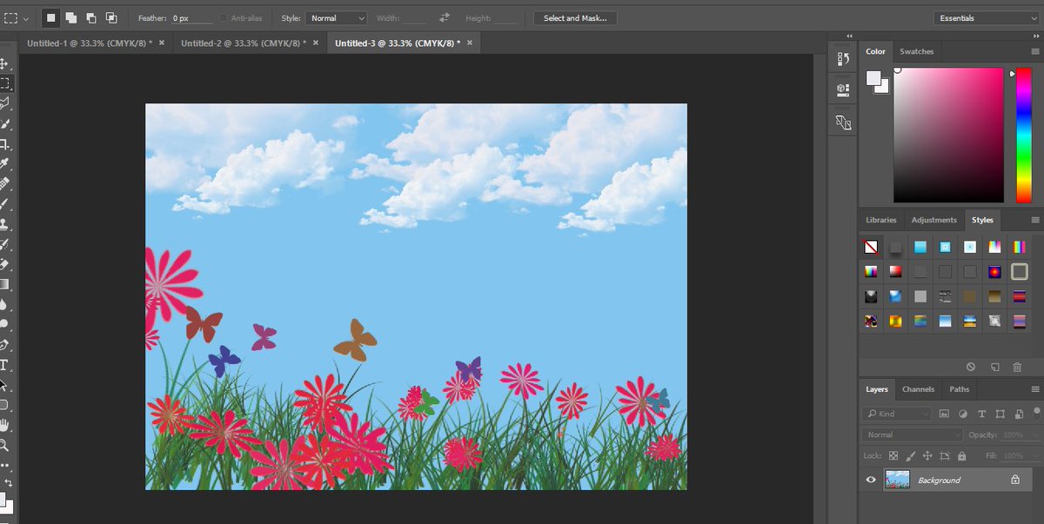This screenshot has width=1044, height=524.
Task: Select the Gradient tool
Action: tap(4, 284)
